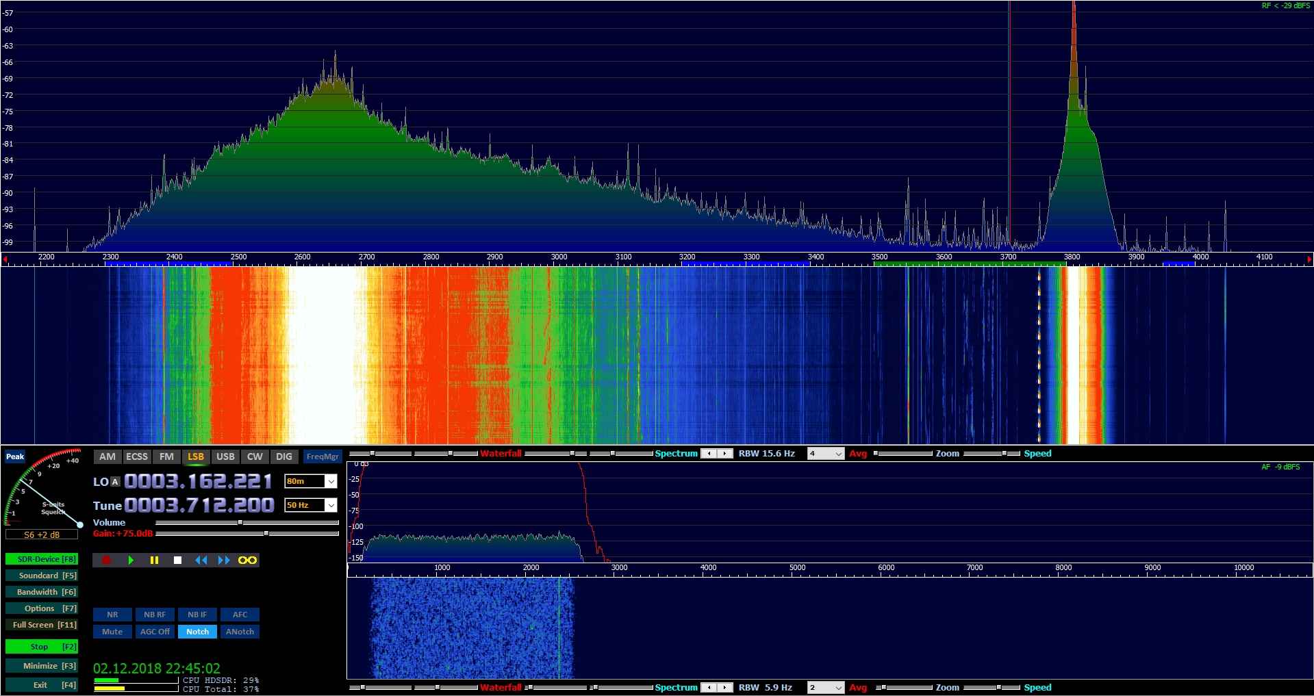Viewport: 1314px width, 696px height.
Task: Click the LO frequency display 0003.162.221
Action: pos(199,481)
